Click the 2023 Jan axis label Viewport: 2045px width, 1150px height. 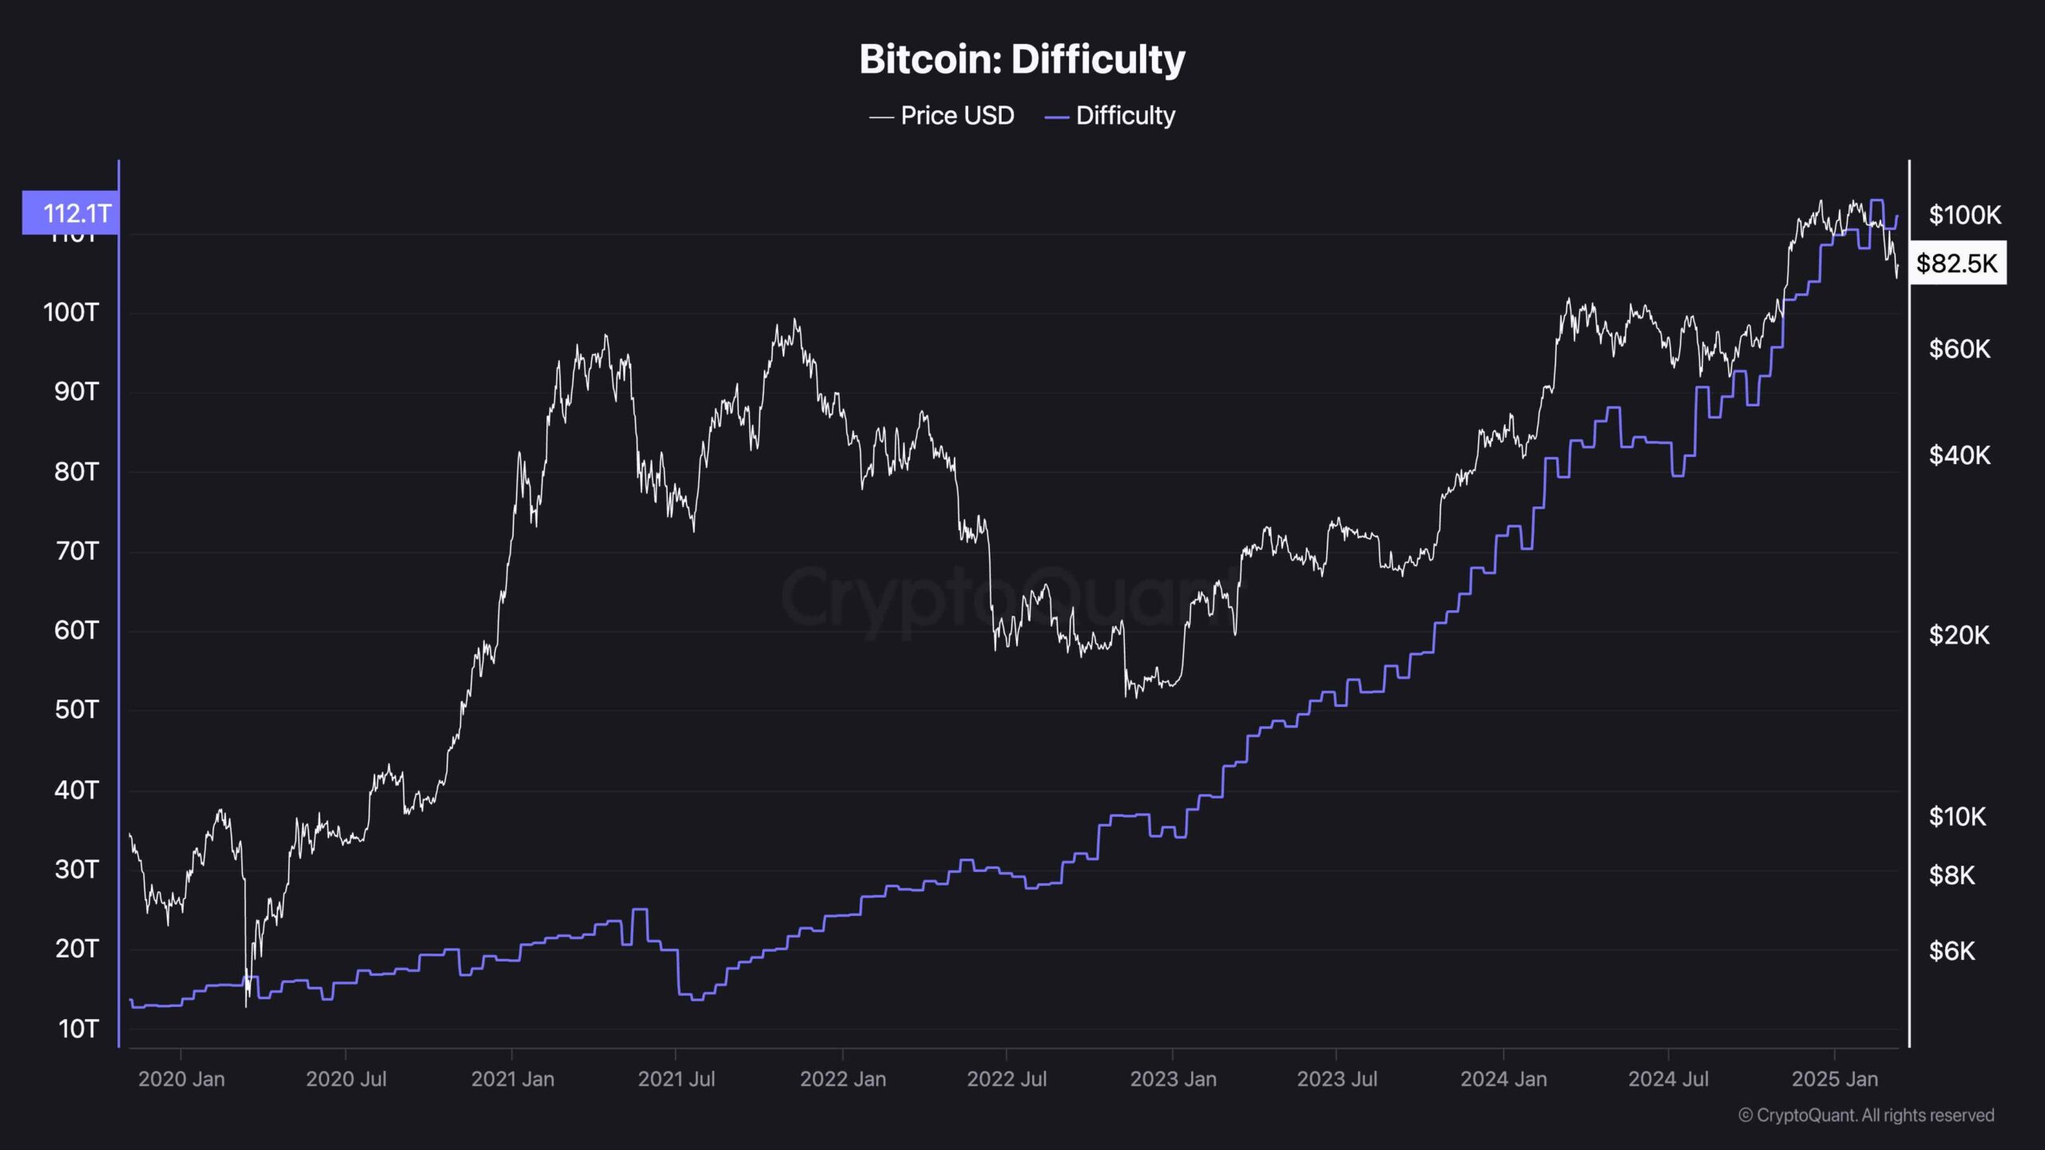tap(1173, 1079)
